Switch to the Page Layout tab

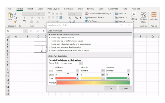coord(53,9)
